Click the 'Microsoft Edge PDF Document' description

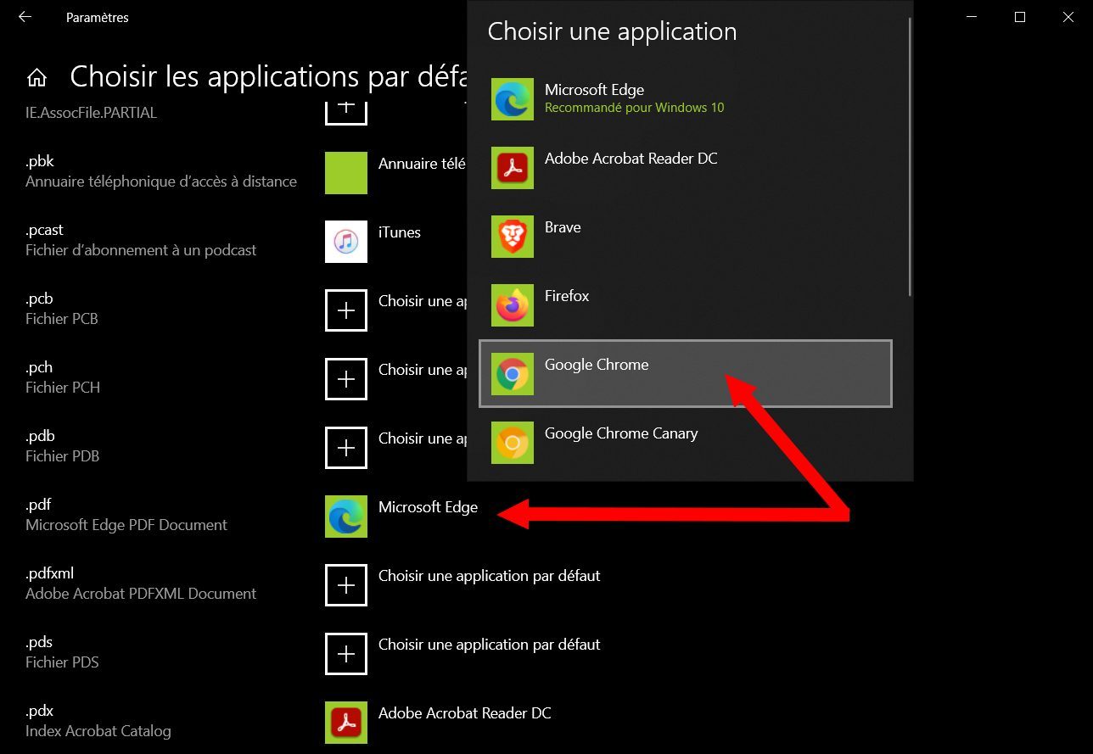126,525
